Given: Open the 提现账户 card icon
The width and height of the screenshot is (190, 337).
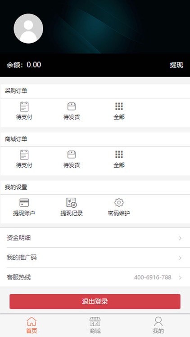Looking at the screenshot, I should (x=24, y=203).
